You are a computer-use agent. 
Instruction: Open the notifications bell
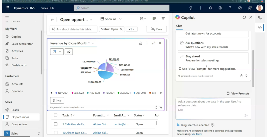(210, 8)
